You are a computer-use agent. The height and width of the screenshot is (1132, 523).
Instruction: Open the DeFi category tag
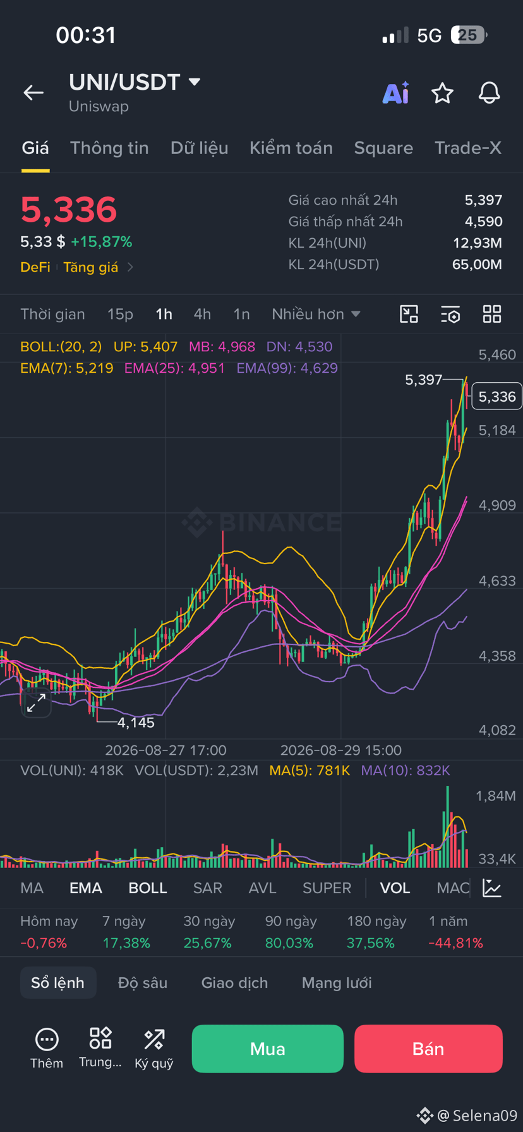point(35,267)
